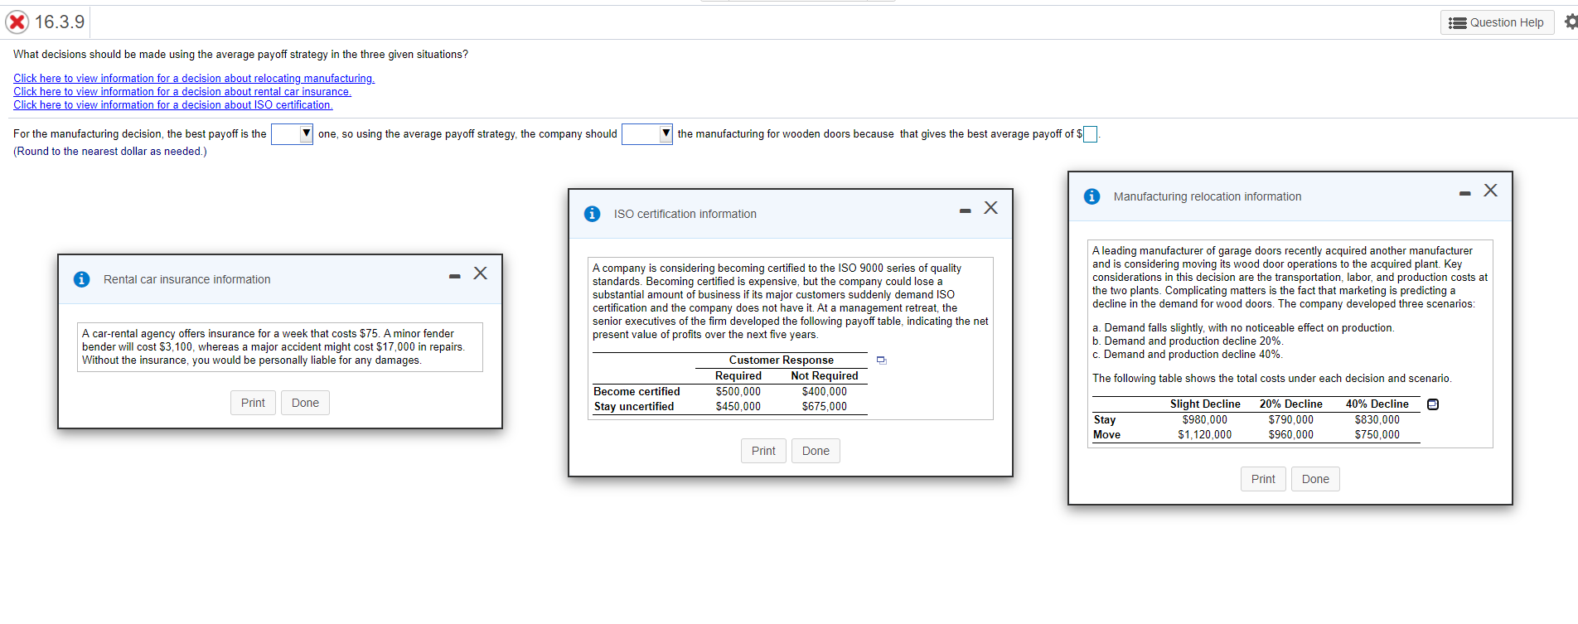Click info icon in Manufacturing relocation dialog
This screenshot has width=1578, height=624.
[x=1092, y=196]
